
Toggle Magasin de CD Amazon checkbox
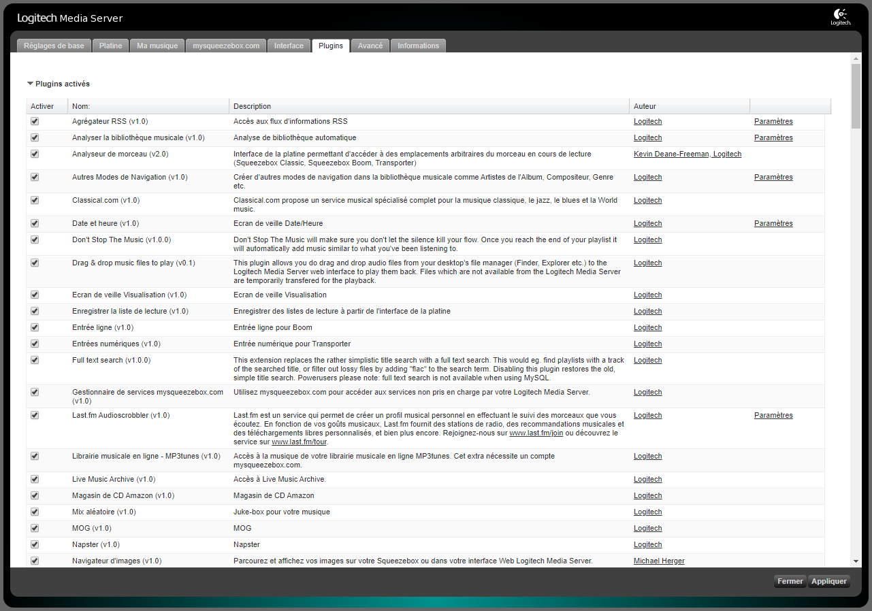35,495
